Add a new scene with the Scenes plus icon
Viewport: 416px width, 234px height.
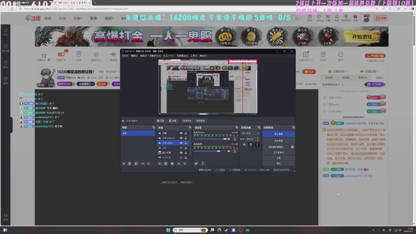click(124, 164)
